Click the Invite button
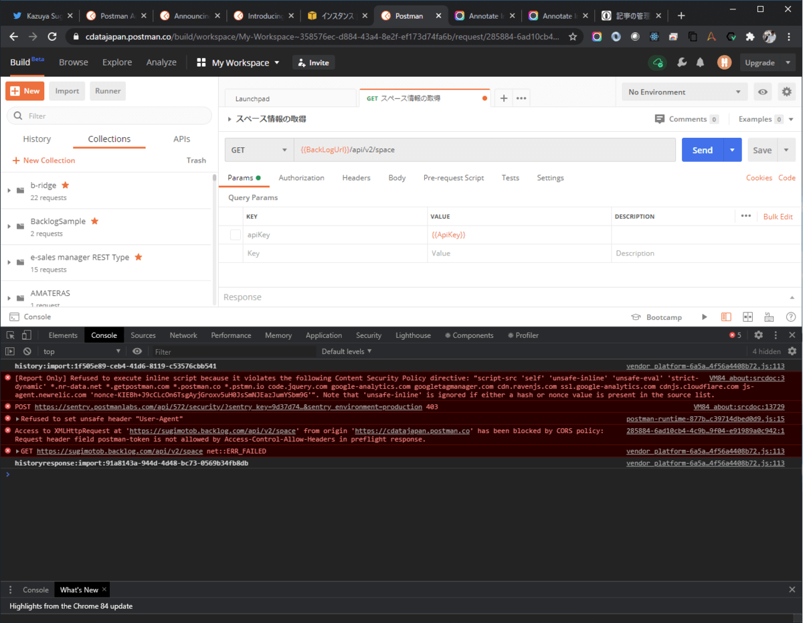803x623 pixels. 313,62
